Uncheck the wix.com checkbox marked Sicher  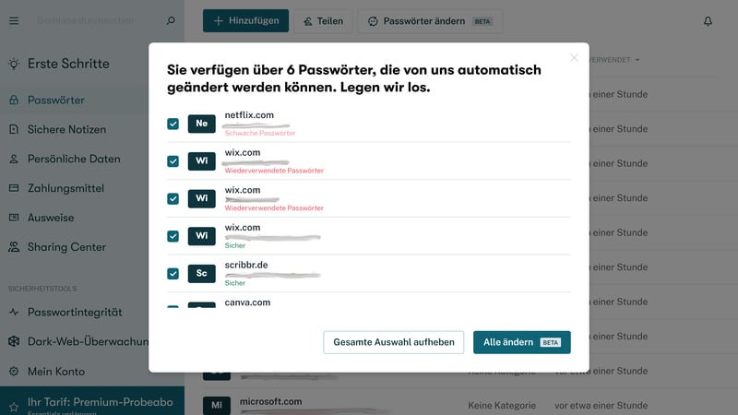[x=173, y=236]
